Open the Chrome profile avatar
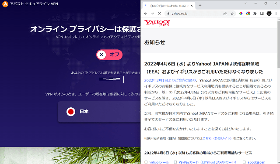280x164 pixels. (x=269, y=14)
